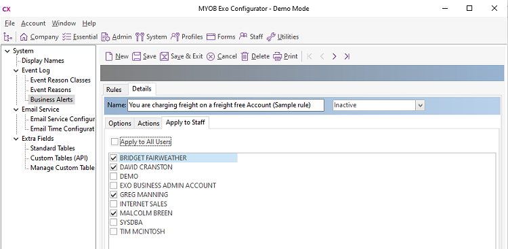Screen dimensions: 508x249
Task: Uncheck BRIDGET FAIRWEATHER in staff list
Action: coord(114,158)
